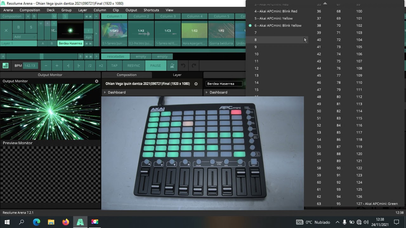The width and height of the screenshot is (406, 228).
Task: Open Output Monitor settings gear
Action: click(97, 81)
